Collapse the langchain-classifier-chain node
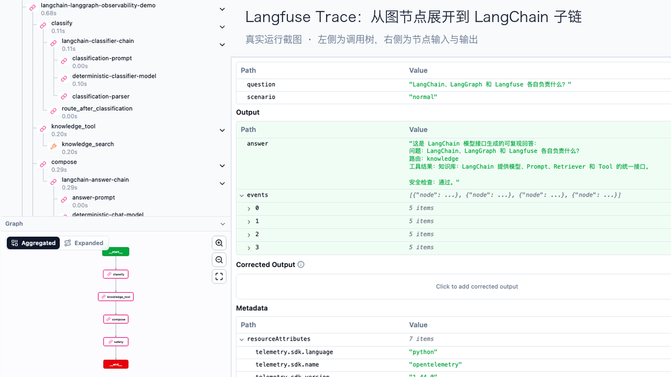Screen dimensions: 671x377 point(222,45)
